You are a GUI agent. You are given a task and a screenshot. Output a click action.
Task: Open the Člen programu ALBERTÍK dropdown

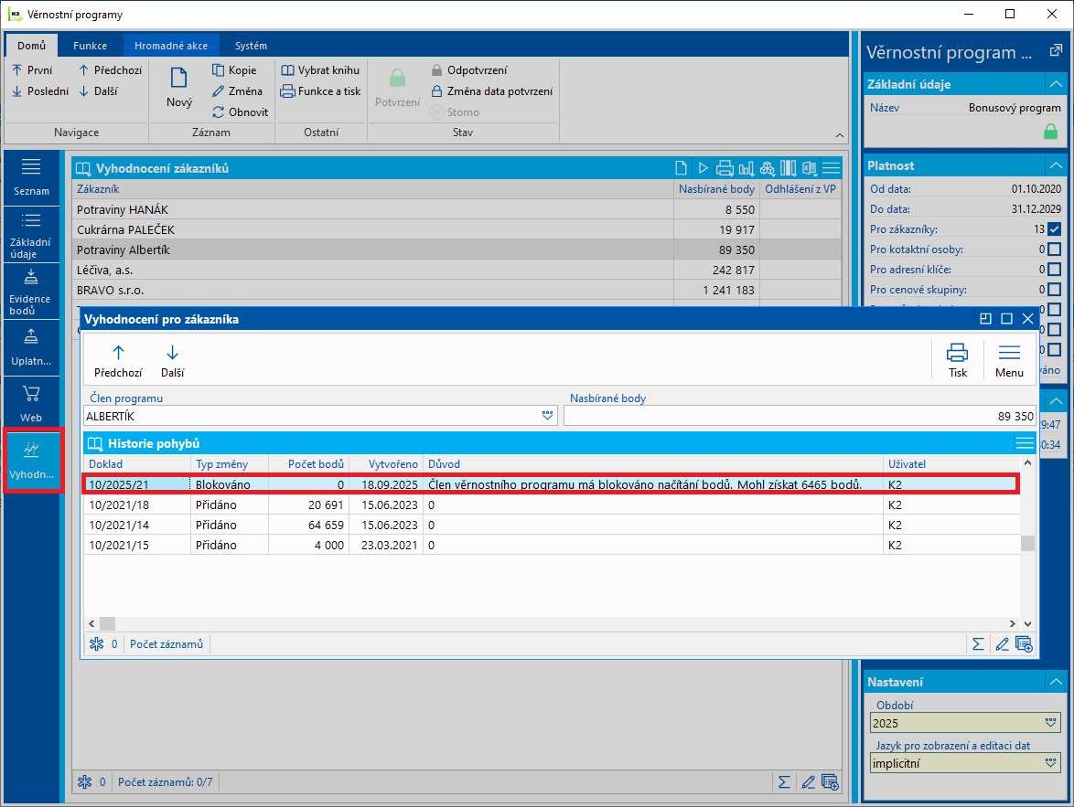point(548,416)
